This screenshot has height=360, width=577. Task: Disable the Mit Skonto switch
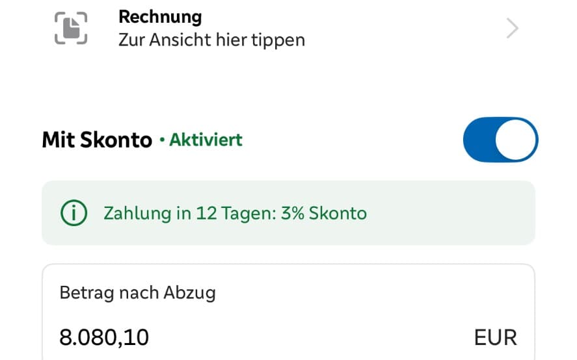click(500, 140)
